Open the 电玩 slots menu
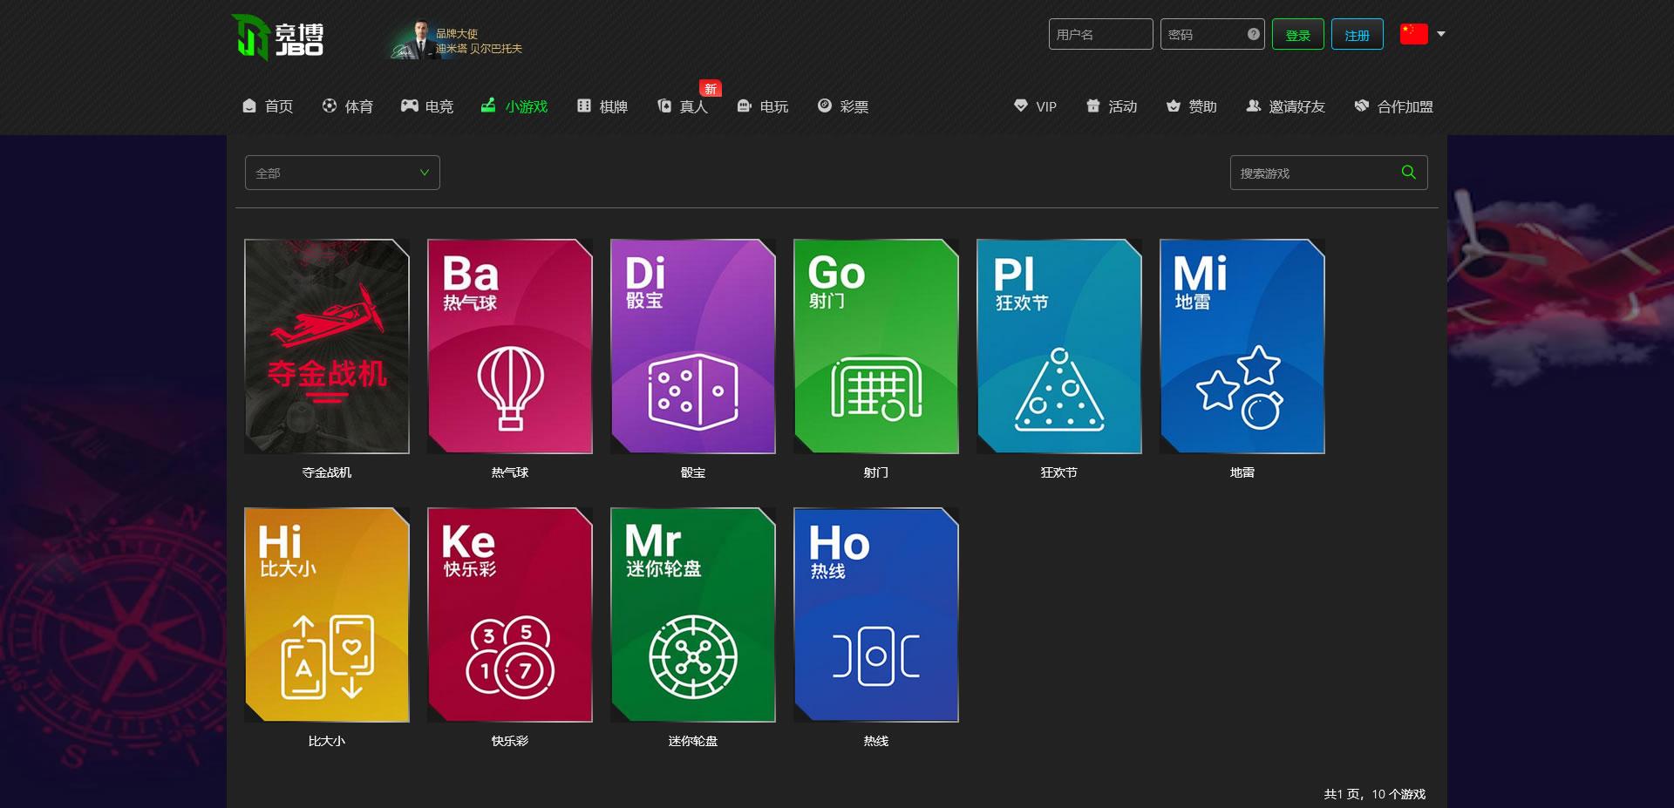 pyautogui.click(x=763, y=106)
